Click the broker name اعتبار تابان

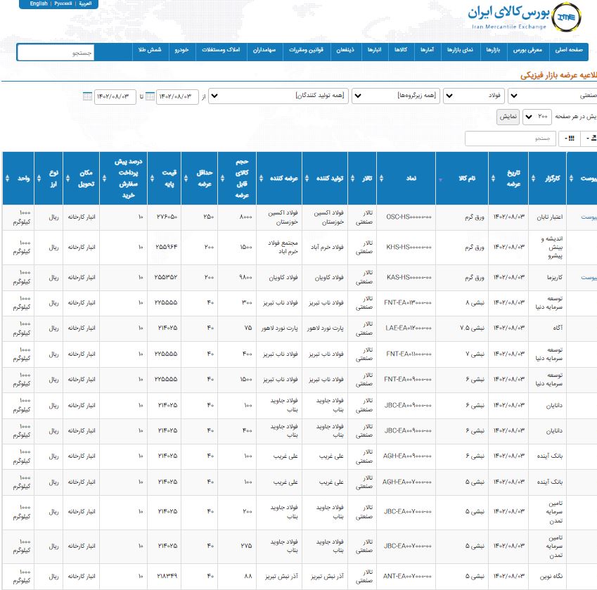click(549, 217)
